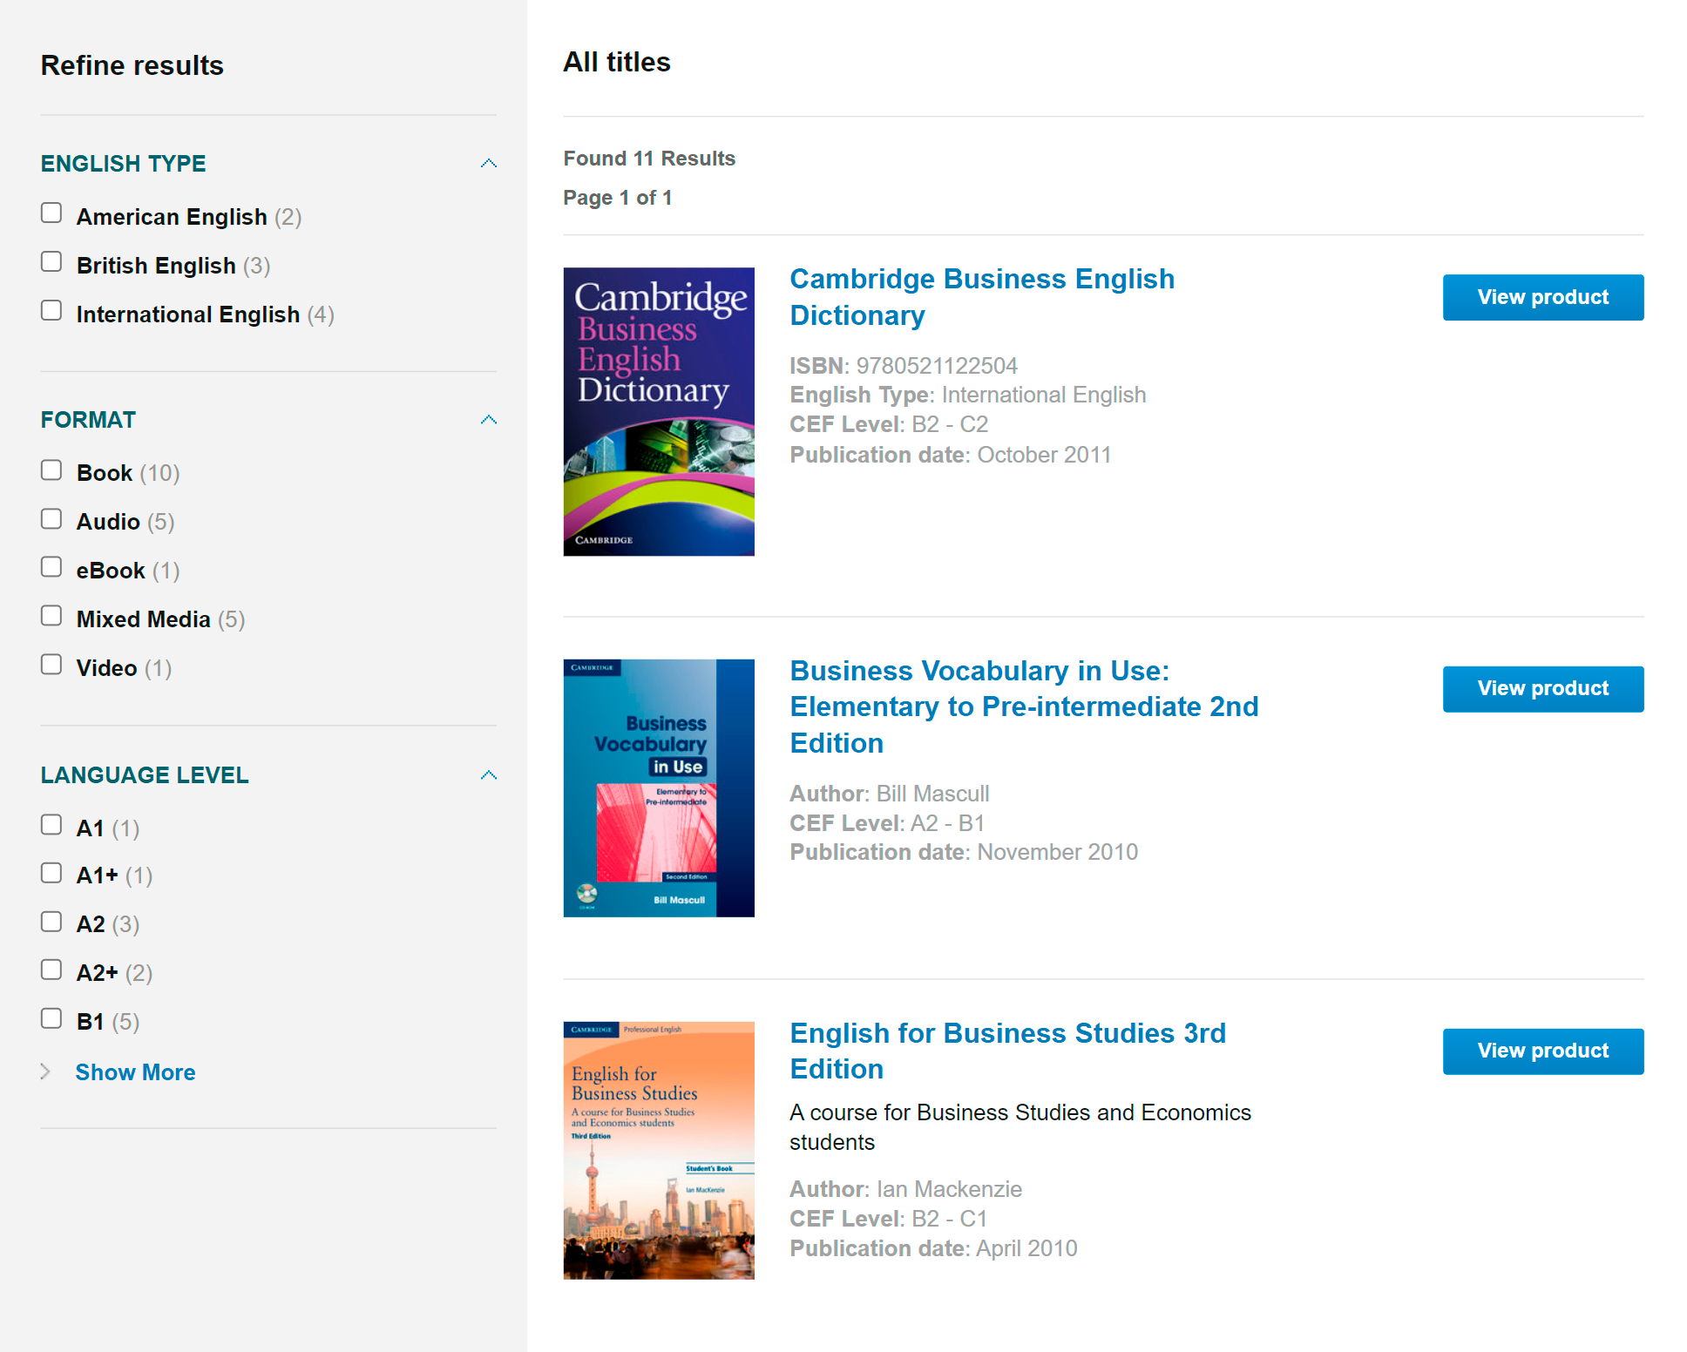Expand more levels via Show More arrow
Screen dimensions: 1687x1352
click(x=46, y=1071)
